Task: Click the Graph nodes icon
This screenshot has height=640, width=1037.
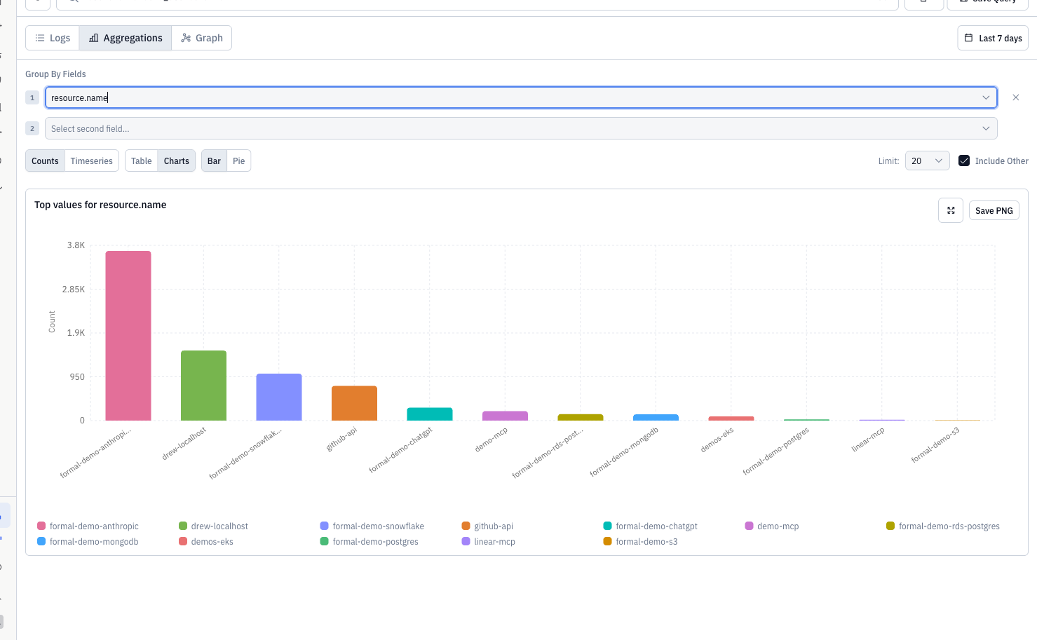Action: [186, 38]
